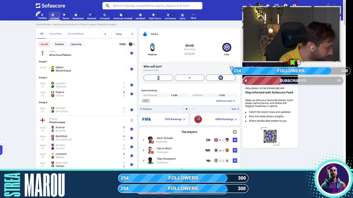Viewport: 353px width, 198px height.
Task: Switch to the Favourites tab
Action: point(55,34)
